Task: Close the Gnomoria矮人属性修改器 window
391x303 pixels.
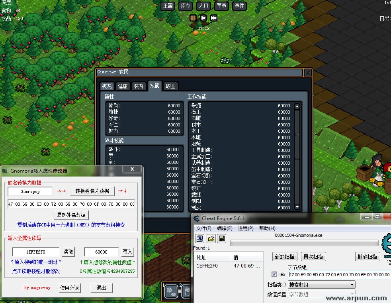Action: pyautogui.click(x=133, y=169)
